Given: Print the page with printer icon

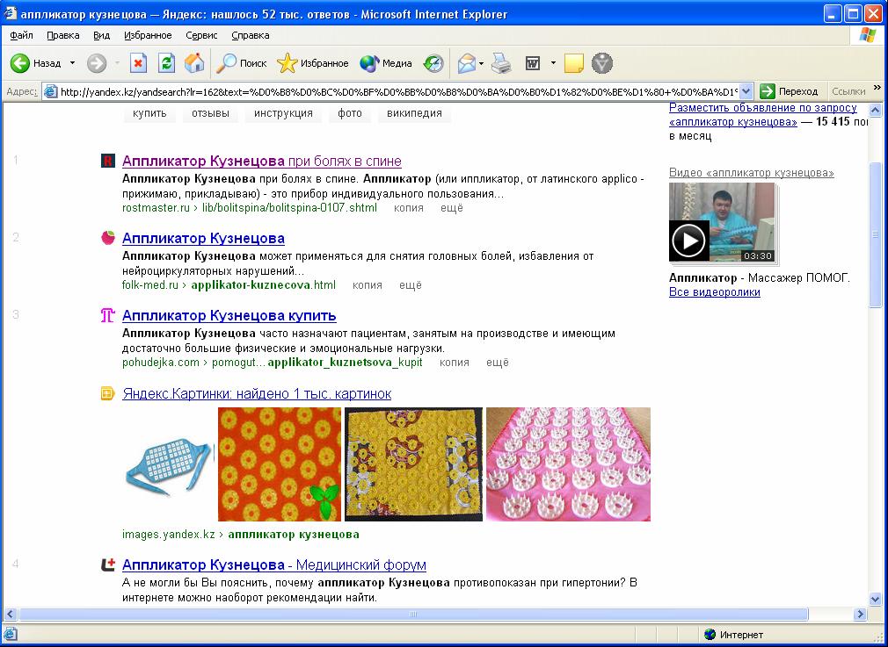Looking at the screenshot, I should [x=501, y=63].
